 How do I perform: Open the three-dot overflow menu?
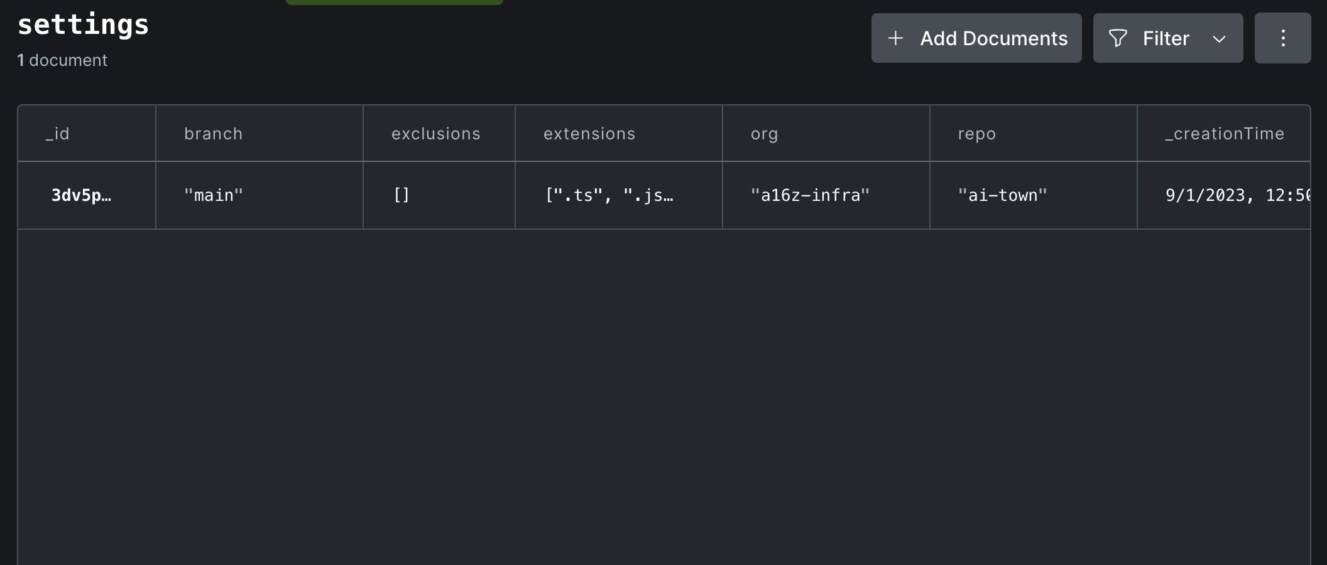point(1282,38)
